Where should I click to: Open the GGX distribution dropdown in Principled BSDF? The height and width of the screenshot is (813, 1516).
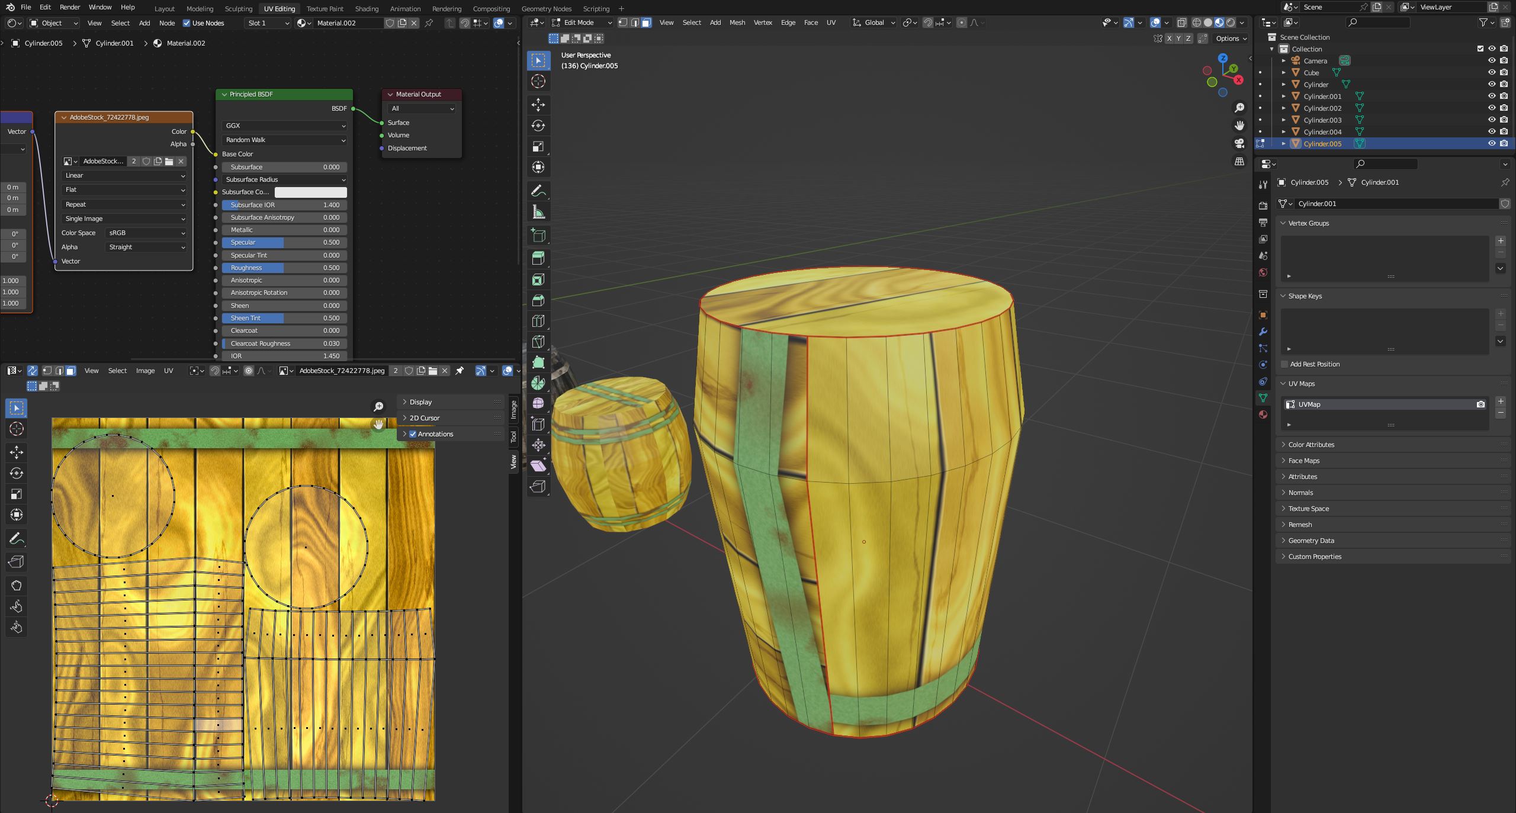[x=284, y=126]
